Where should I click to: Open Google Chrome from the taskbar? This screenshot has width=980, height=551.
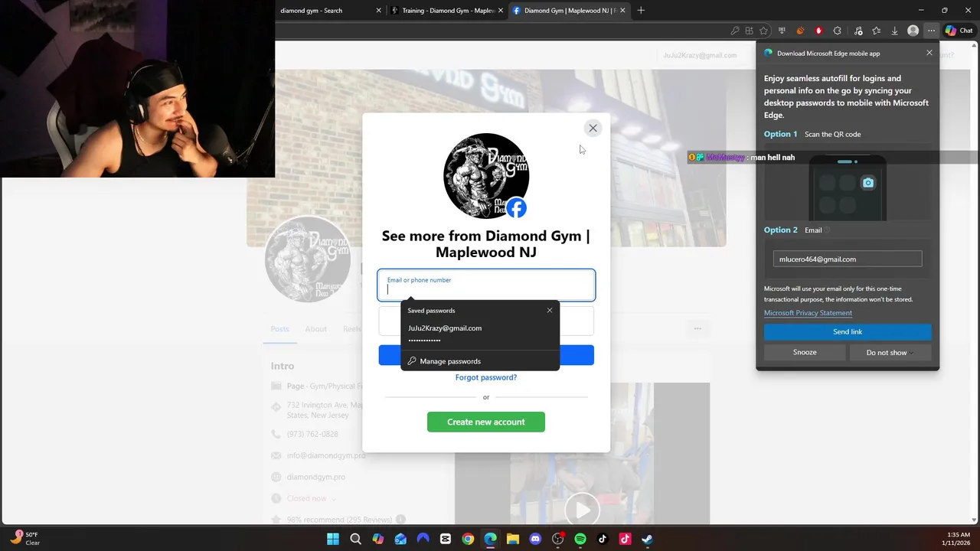[x=468, y=539]
